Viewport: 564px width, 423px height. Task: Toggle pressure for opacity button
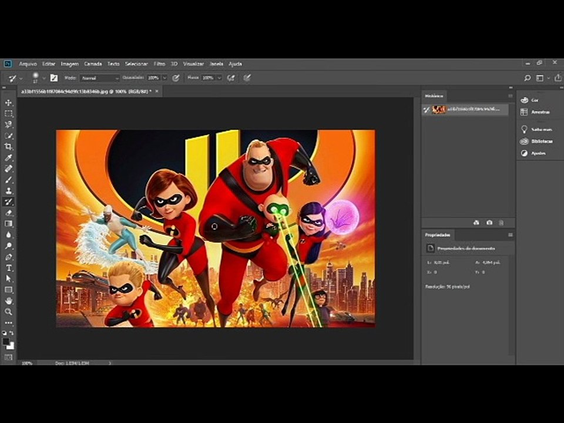[176, 78]
